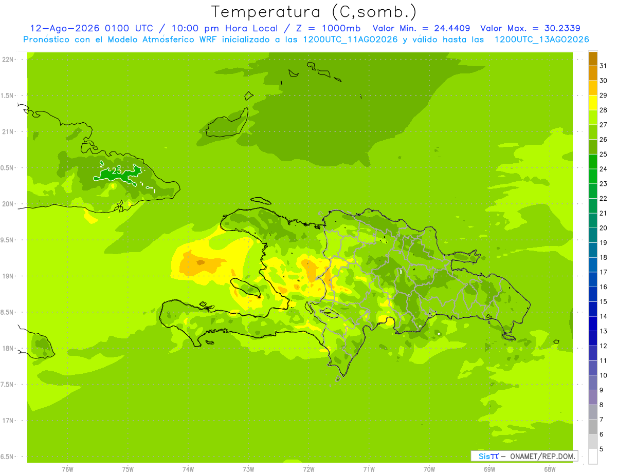Click the title "Temperatura (C,somb.)"

(314, 12)
